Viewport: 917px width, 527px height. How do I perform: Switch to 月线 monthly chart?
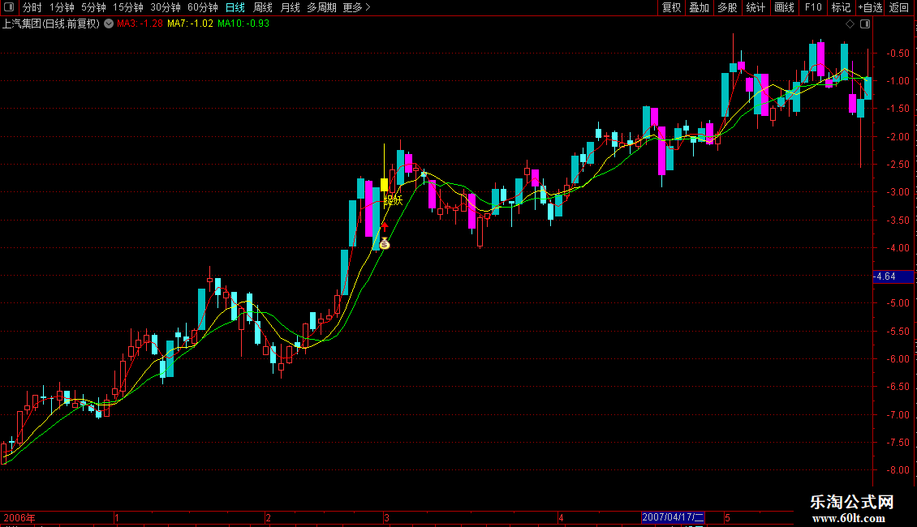tap(290, 7)
